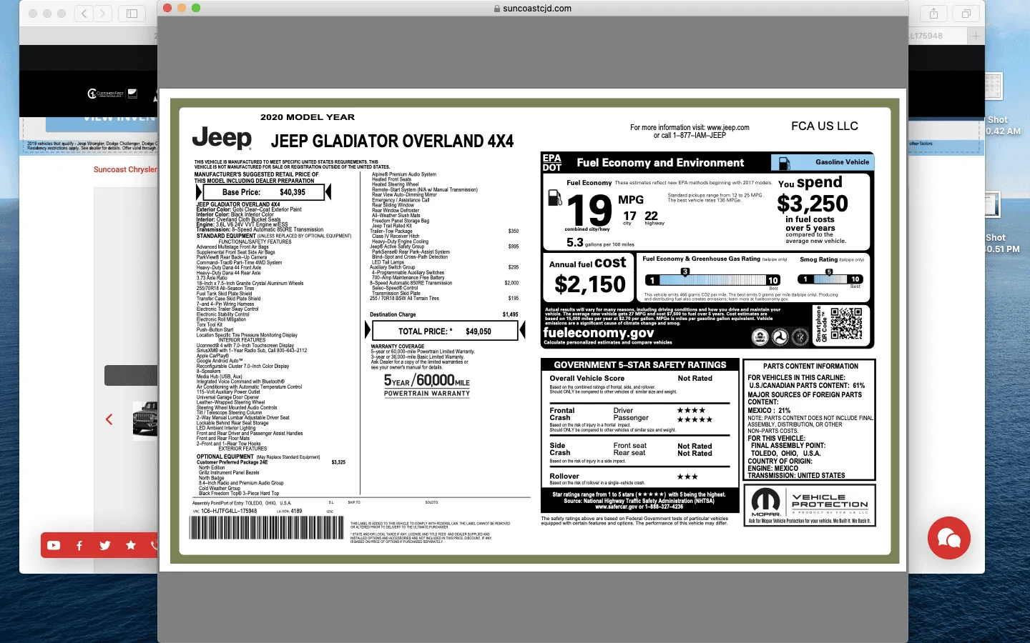
Task: Click the star icon in the red social bar
Action: 131,545
